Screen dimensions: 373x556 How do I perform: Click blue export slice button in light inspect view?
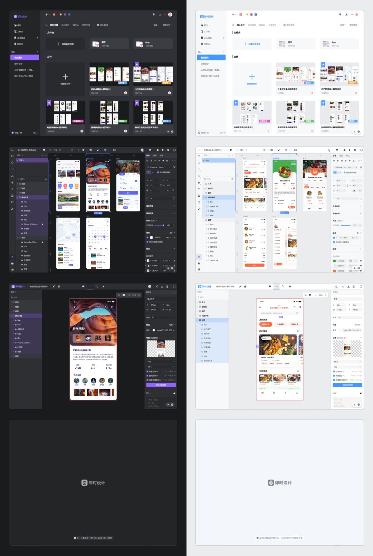[347, 385]
